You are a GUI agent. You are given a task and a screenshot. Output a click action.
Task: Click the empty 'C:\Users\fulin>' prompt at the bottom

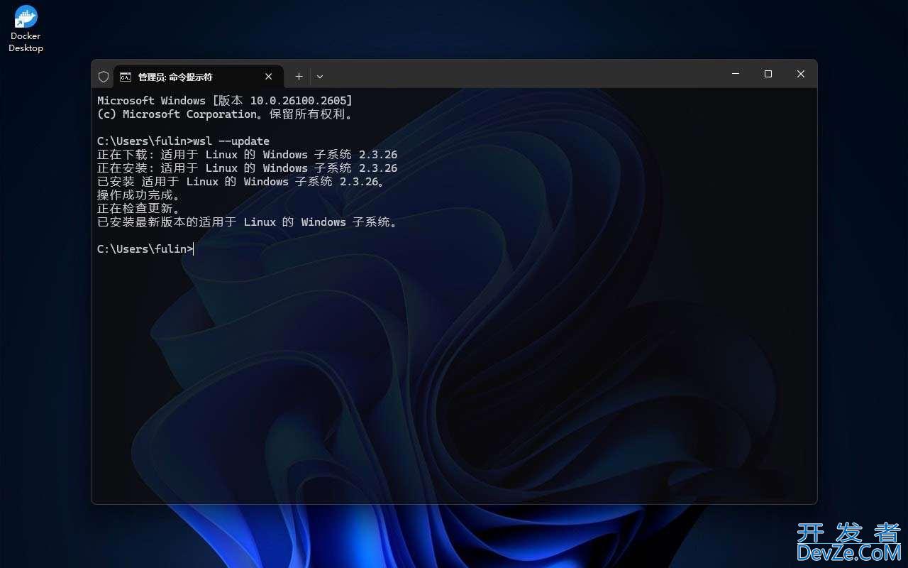click(145, 249)
